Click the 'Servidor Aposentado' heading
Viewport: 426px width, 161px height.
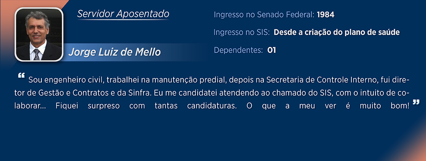(x=123, y=14)
